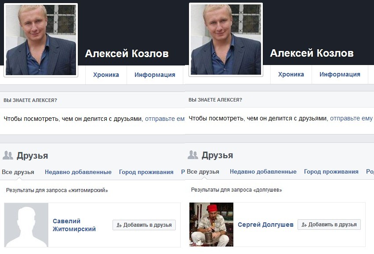The width and height of the screenshot is (374, 254).
Task: Switch to the left Информация tab
Action: click(x=155, y=75)
